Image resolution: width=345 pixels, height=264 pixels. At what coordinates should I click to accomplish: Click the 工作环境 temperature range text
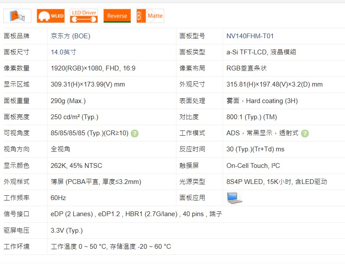click(111, 247)
